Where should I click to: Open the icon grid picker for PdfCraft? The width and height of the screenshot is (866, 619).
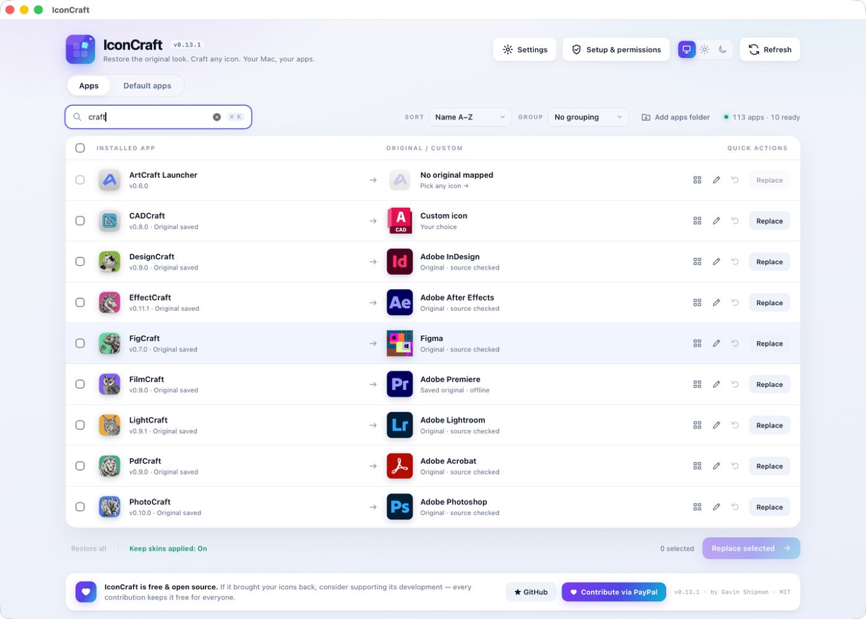[697, 466]
